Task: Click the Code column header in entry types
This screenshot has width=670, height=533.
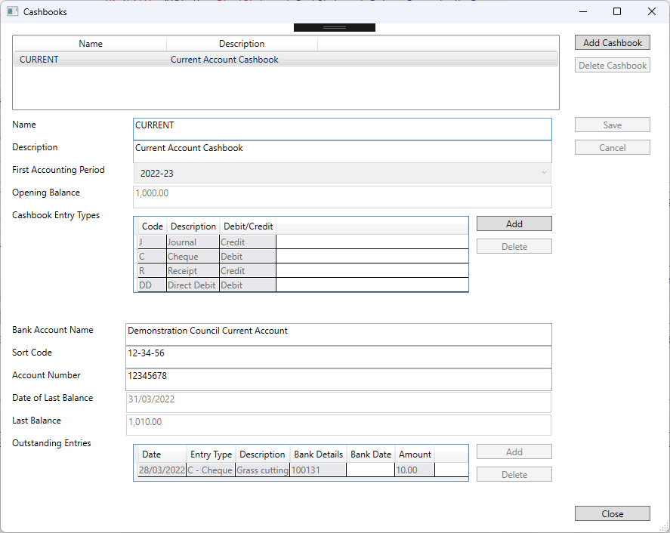Action: (x=152, y=226)
